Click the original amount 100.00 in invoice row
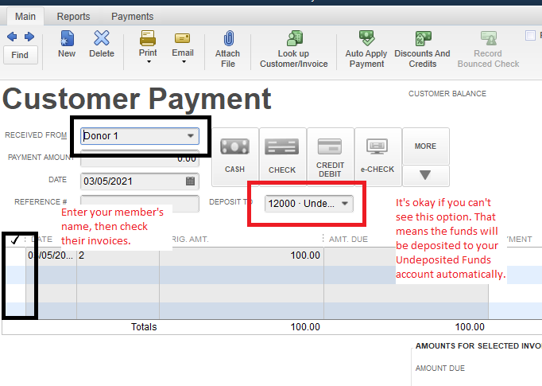Viewport: 542px width, 386px height. (305, 255)
